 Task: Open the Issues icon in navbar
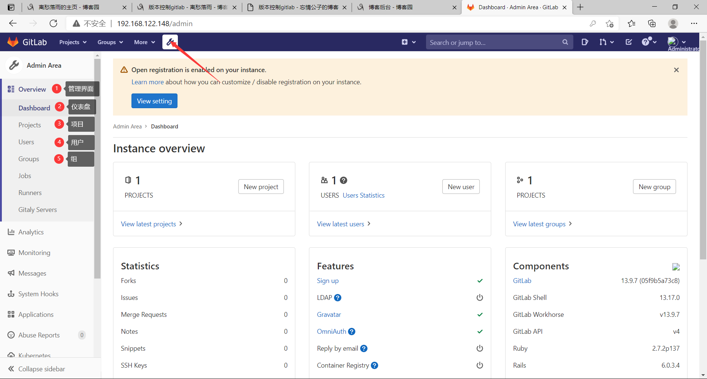point(585,42)
